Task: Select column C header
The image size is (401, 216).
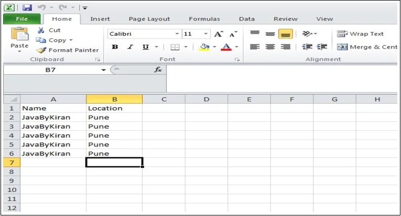Action: 164,99
